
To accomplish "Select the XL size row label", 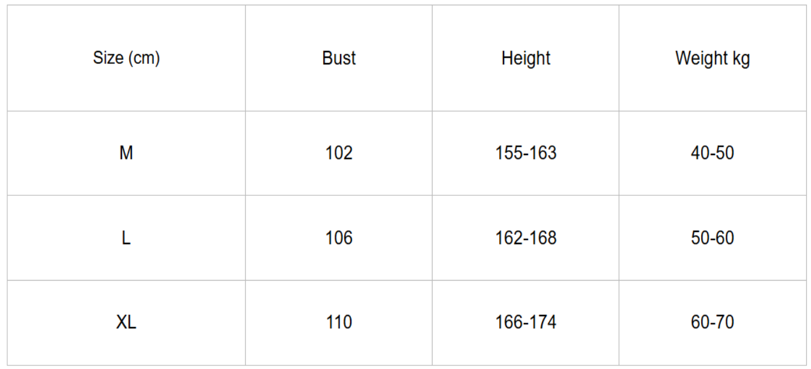I will tap(126, 323).
